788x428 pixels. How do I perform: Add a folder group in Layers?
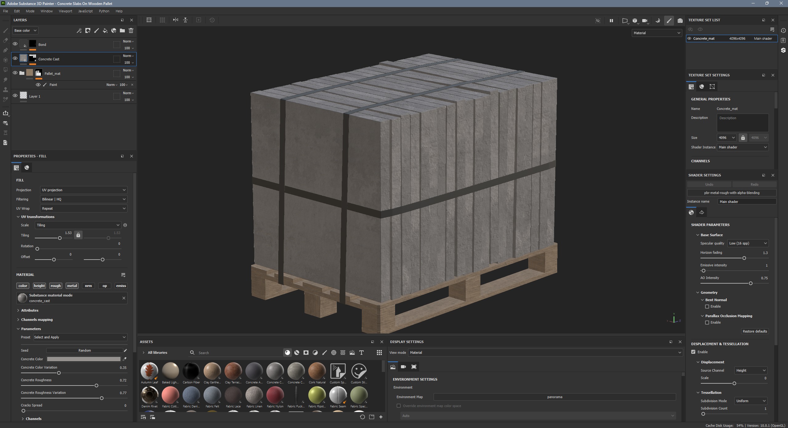(122, 30)
